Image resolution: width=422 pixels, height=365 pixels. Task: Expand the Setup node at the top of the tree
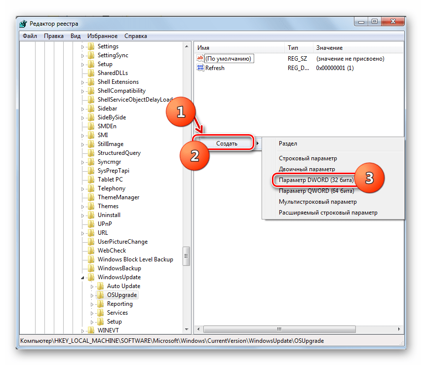pyautogui.click(x=82, y=64)
